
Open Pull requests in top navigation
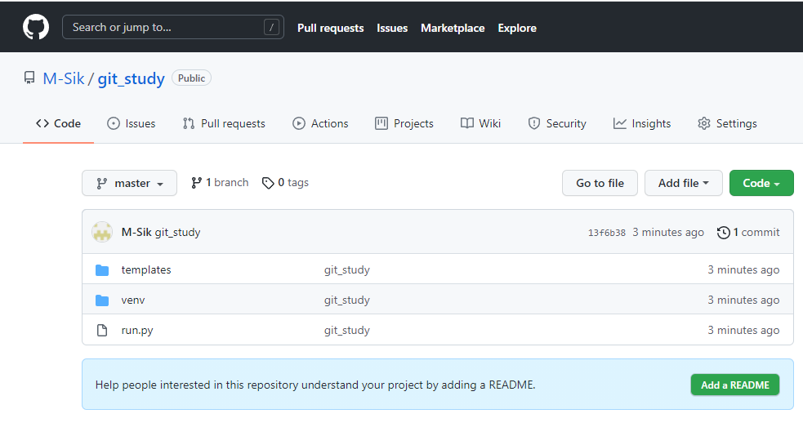click(330, 28)
